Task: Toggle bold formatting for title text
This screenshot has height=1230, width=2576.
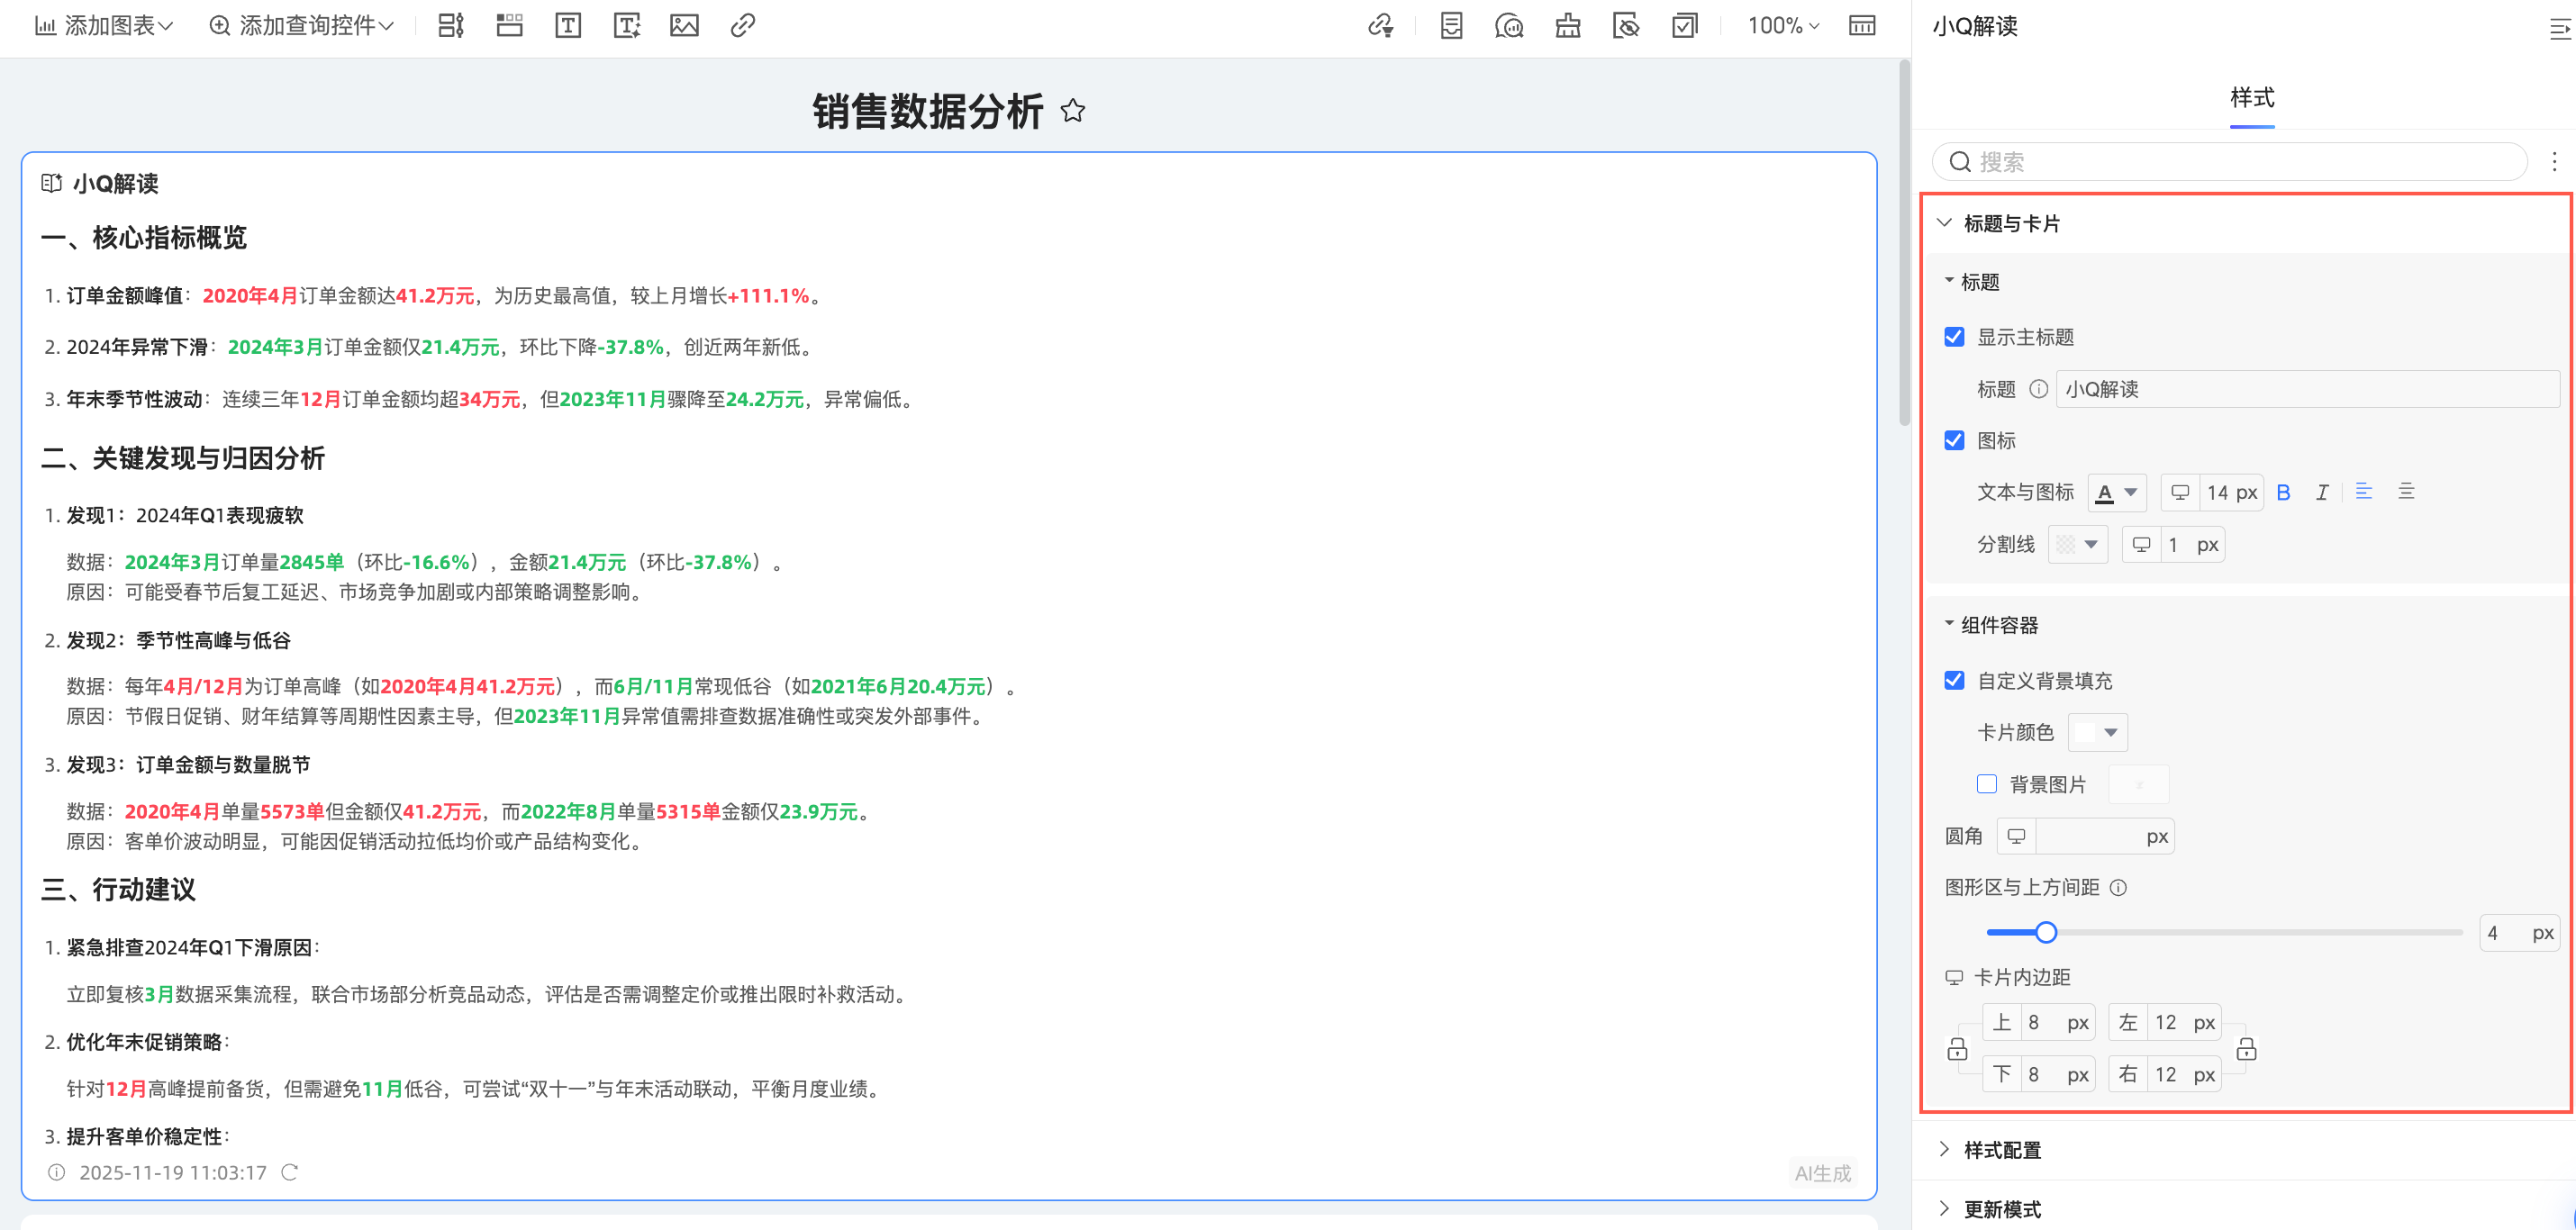Action: (x=2283, y=492)
